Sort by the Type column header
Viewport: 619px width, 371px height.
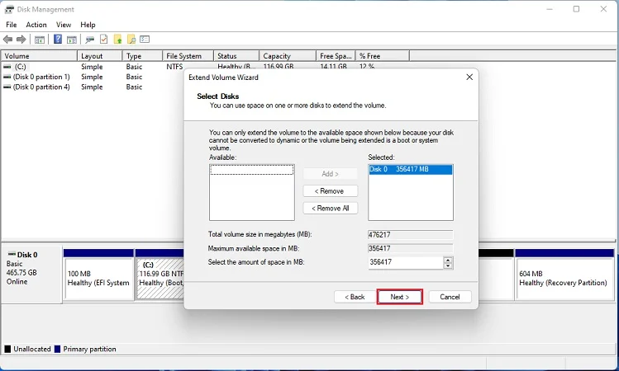point(142,56)
